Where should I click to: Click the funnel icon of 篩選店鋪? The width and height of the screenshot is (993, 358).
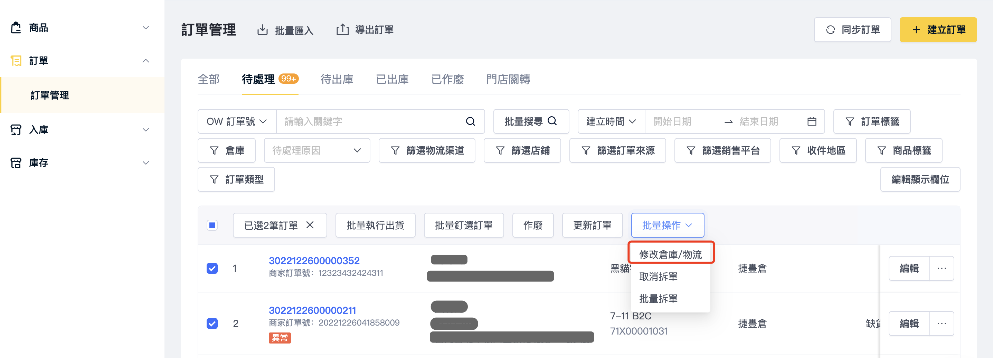[500, 150]
